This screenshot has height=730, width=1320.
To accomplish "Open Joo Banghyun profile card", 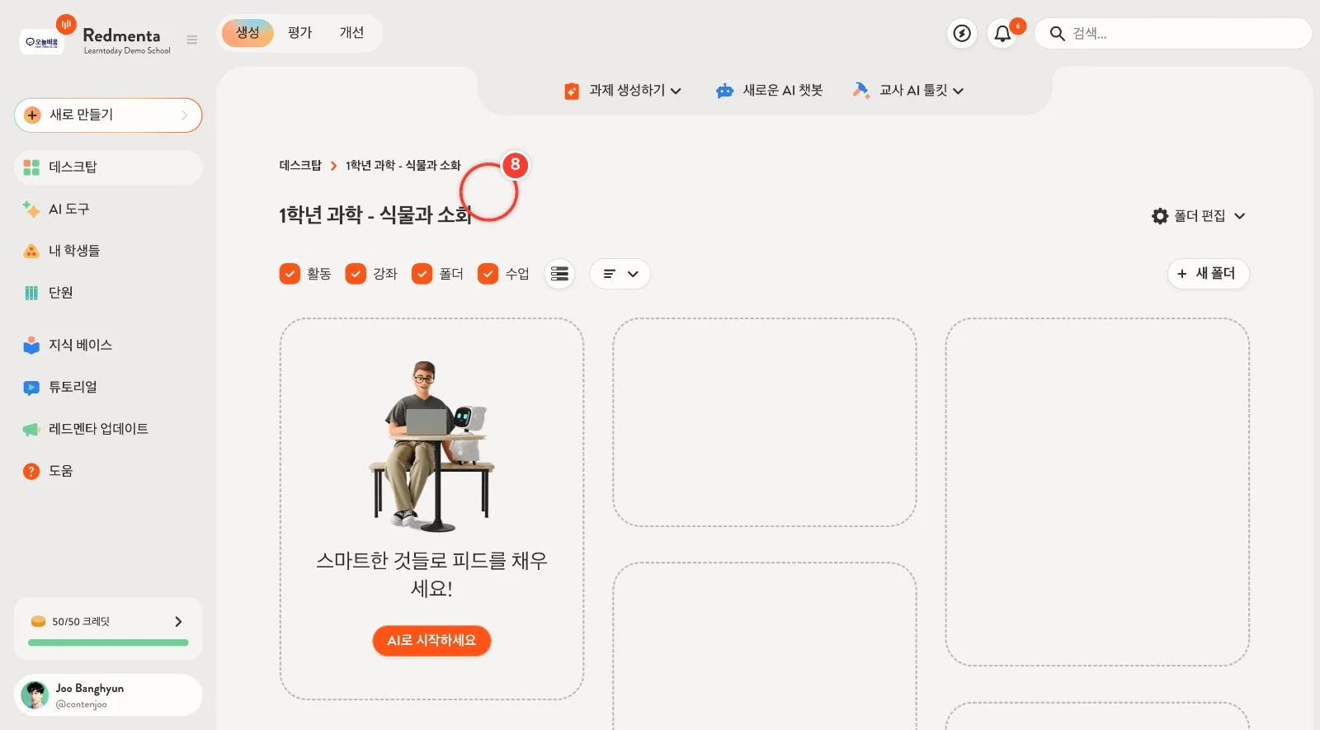I will tap(108, 695).
